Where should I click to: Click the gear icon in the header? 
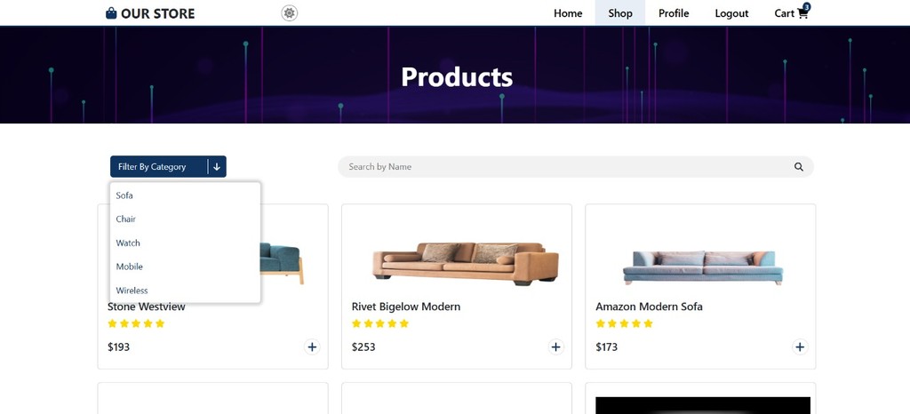coord(289,13)
